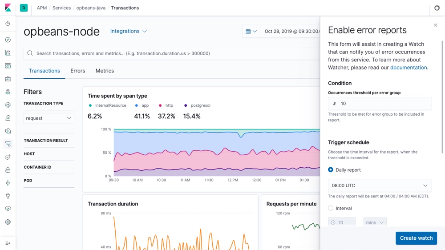
Task: Go to APM breadcrumb
Action: 42,8
